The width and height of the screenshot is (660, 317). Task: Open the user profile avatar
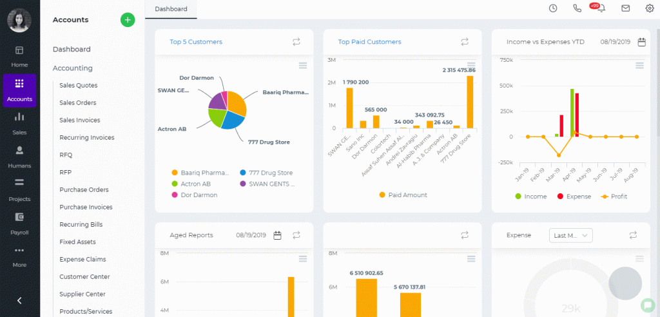click(x=19, y=20)
